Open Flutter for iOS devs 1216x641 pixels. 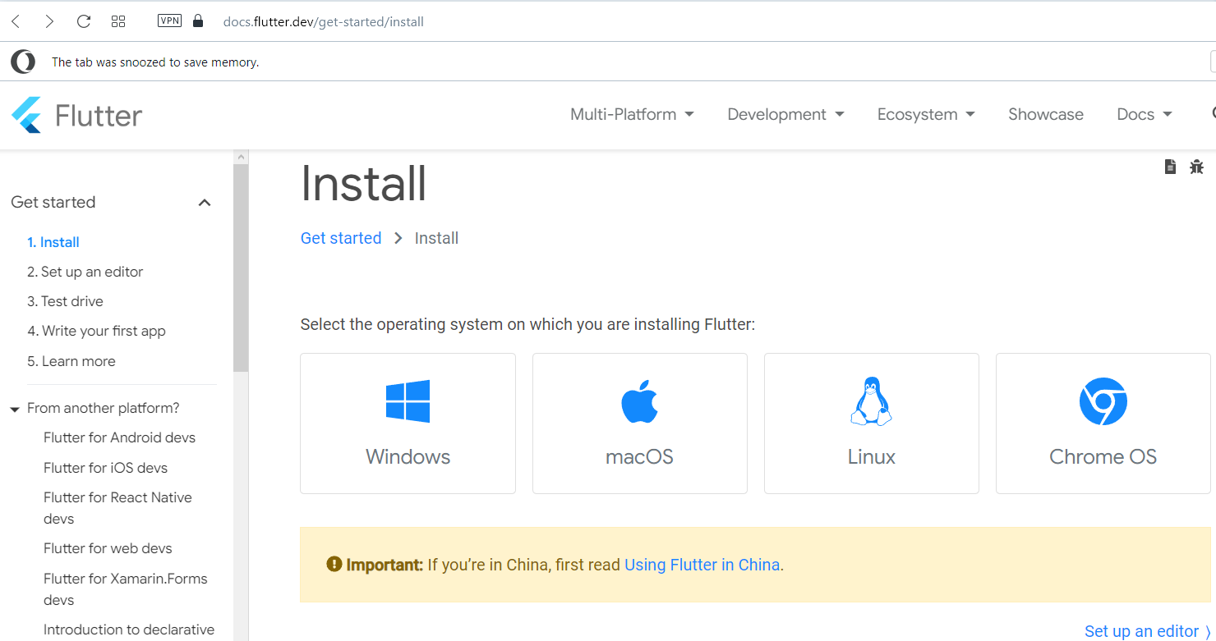click(x=105, y=468)
